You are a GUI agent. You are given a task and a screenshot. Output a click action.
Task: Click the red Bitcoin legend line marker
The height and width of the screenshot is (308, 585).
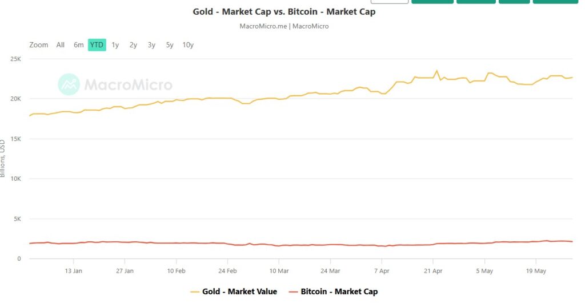point(294,291)
